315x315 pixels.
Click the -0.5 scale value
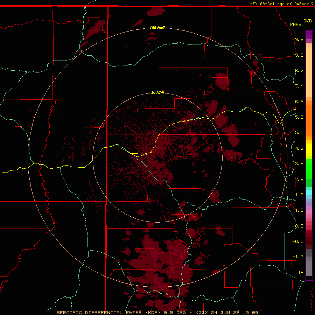pyautogui.click(x=298, y=241)
